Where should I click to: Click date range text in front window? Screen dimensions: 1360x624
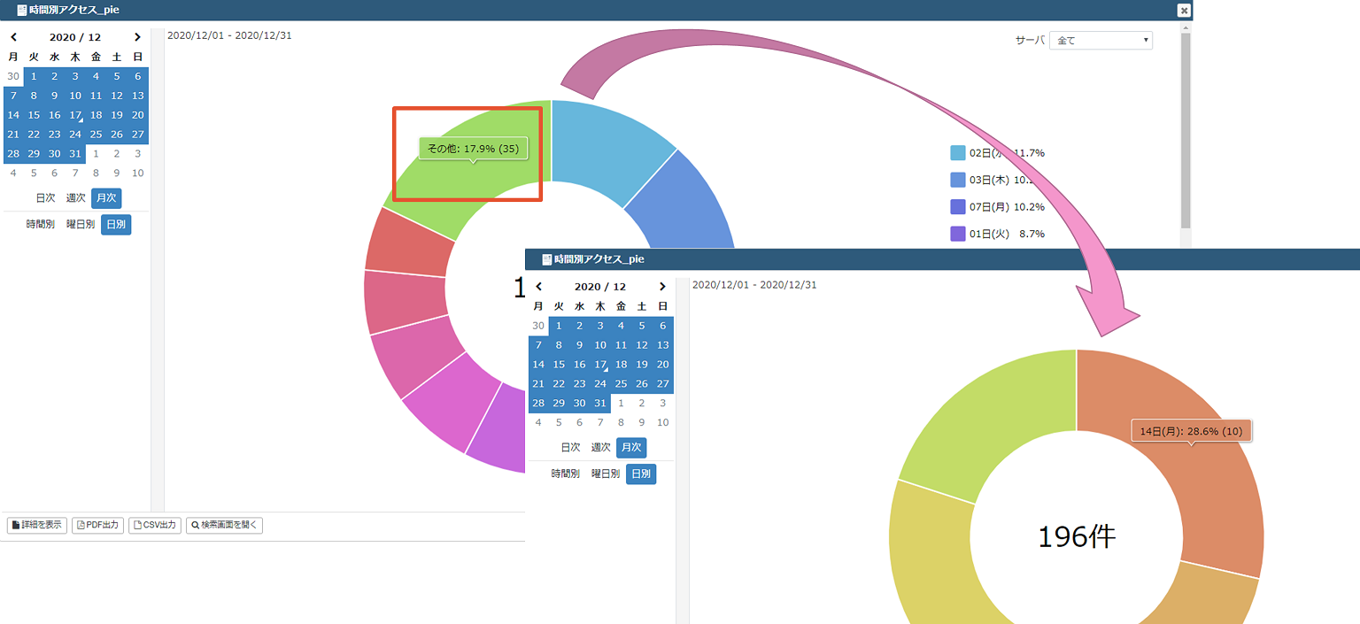click(754, 285)
